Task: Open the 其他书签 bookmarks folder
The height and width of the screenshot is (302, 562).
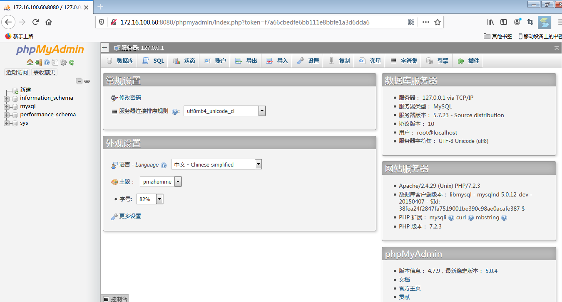Action: (x=498, y=36)
